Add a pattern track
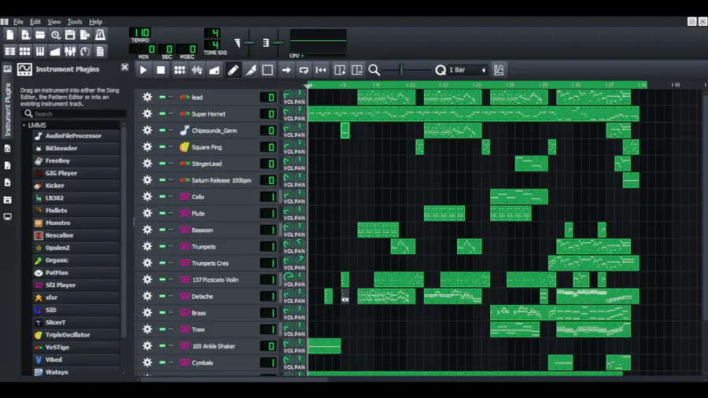708x398 pixels. (x=179, y=70)
